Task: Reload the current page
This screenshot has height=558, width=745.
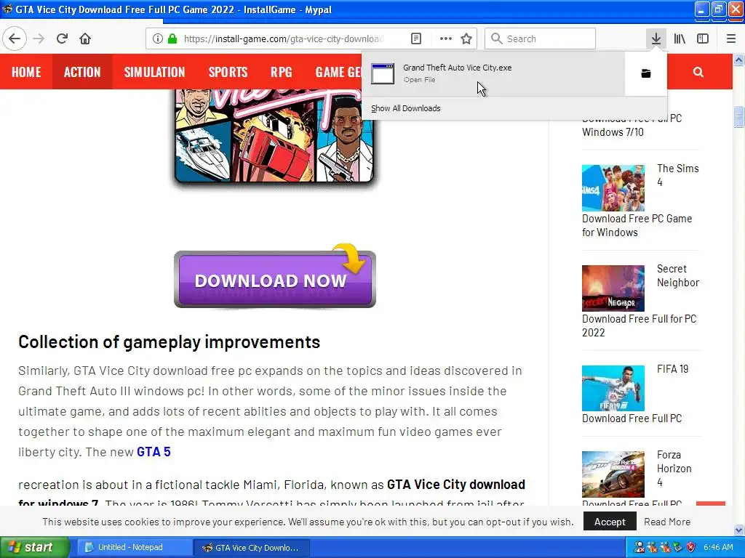Action: 62,39
